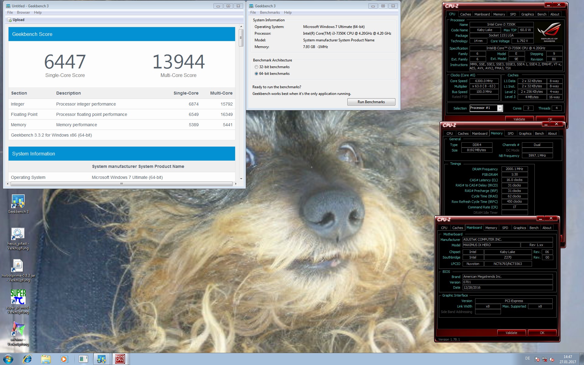Click the network tray icon
The width and height of the screenshot is (584, 365).
[x=544, y=360]
